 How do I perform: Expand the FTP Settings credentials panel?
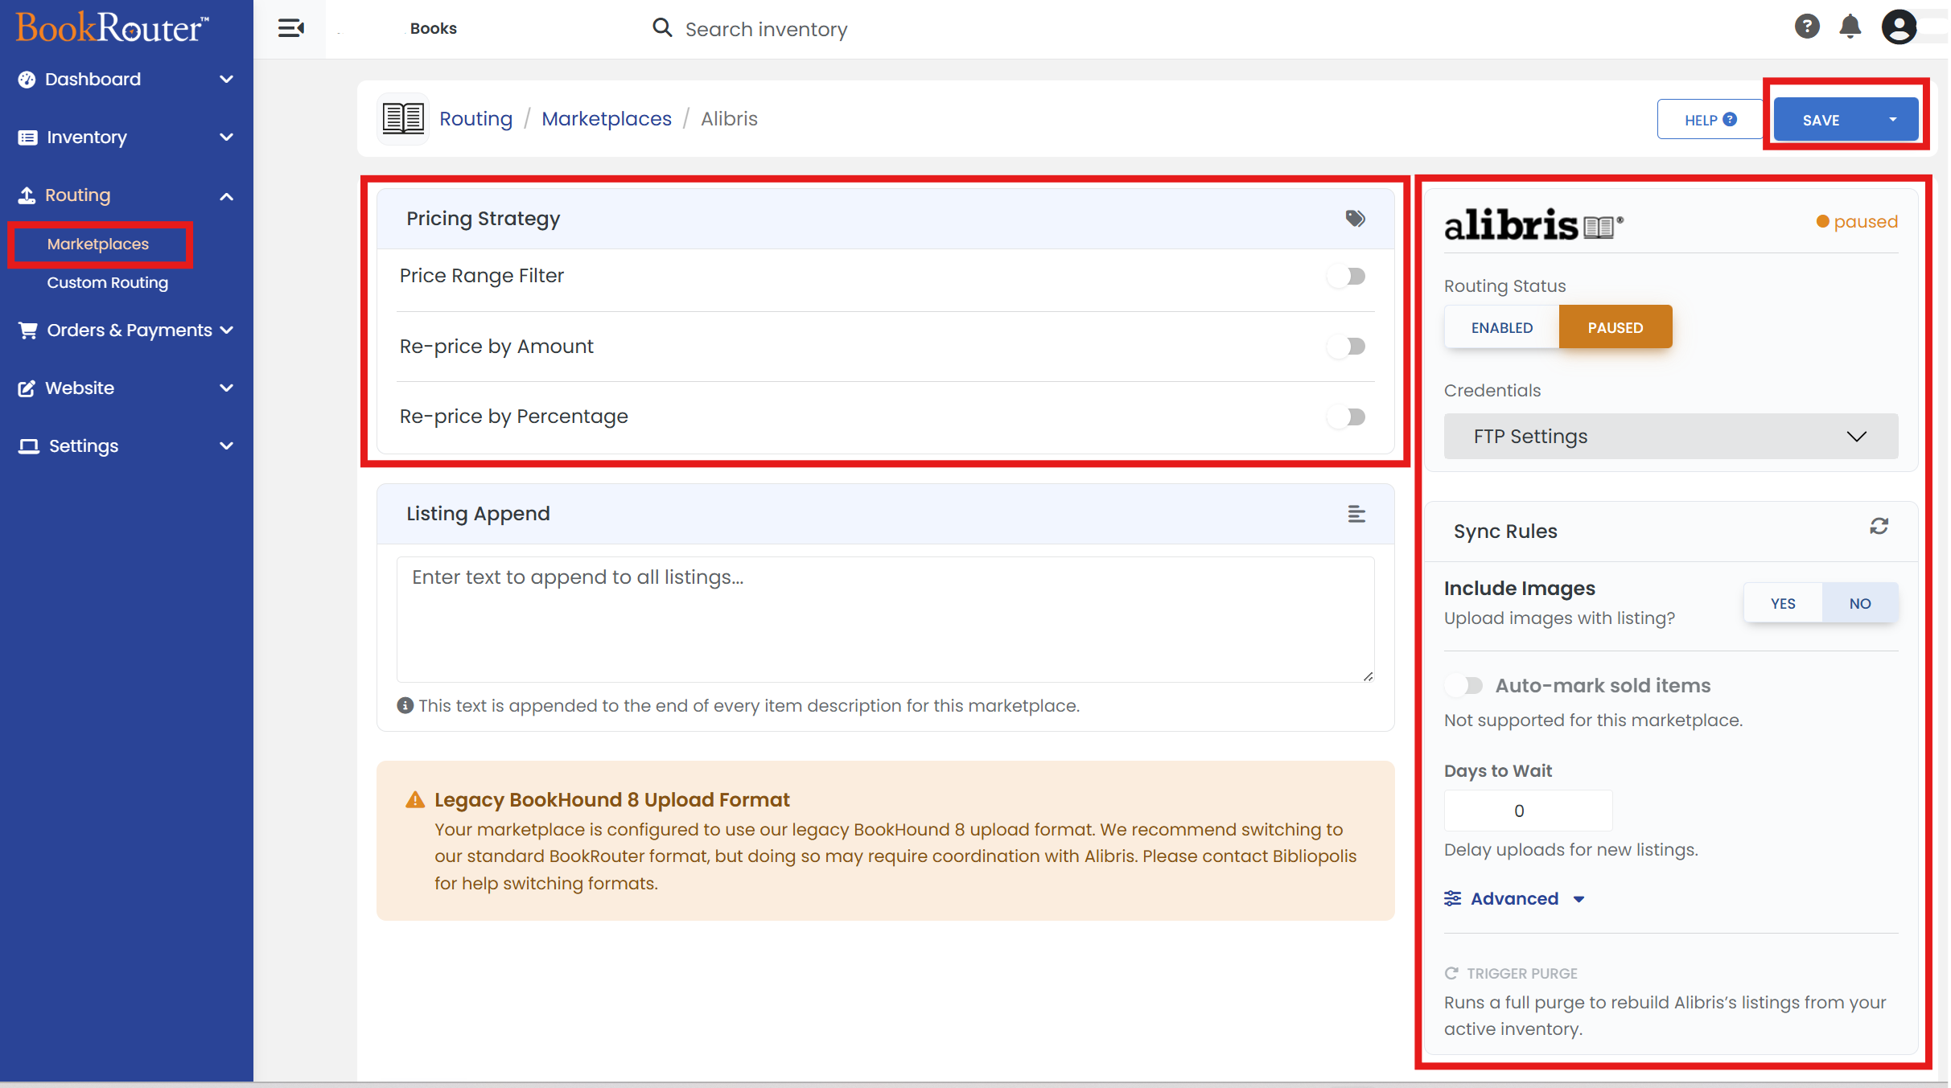tap(1671, 437)
